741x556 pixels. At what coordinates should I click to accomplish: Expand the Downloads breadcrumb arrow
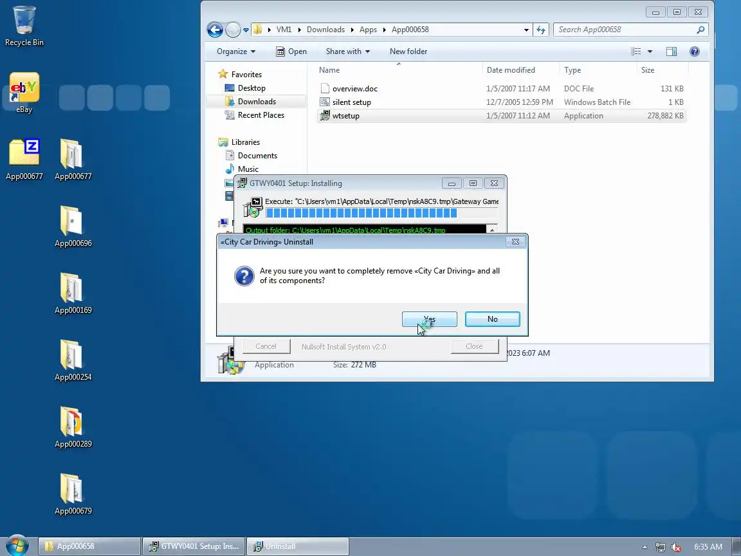(x=352, y=30)
